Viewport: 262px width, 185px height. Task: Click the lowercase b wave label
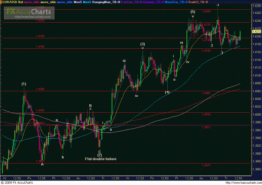pos(63,157)
